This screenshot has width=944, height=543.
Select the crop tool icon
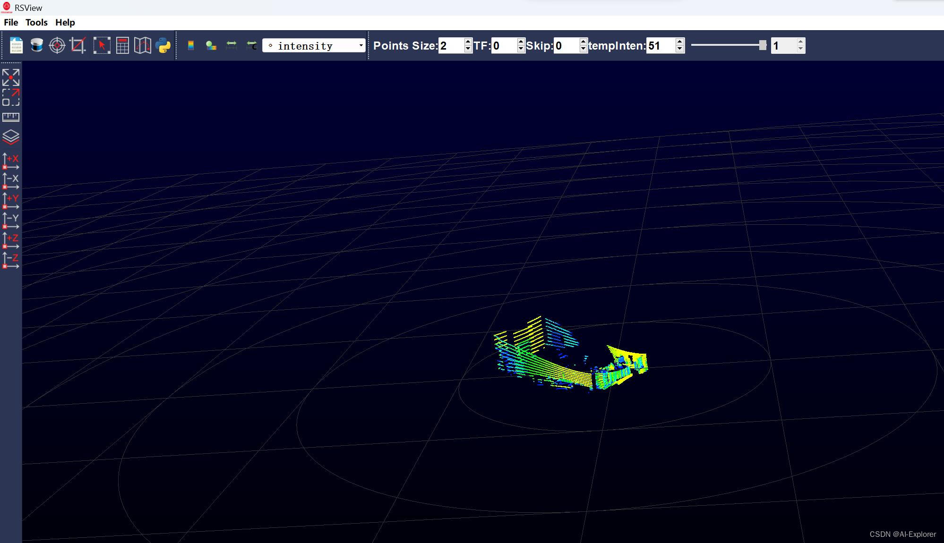point(78,46)
